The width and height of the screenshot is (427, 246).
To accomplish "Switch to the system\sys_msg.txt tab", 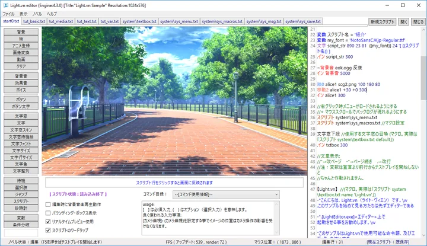I will tap(263, 21).
